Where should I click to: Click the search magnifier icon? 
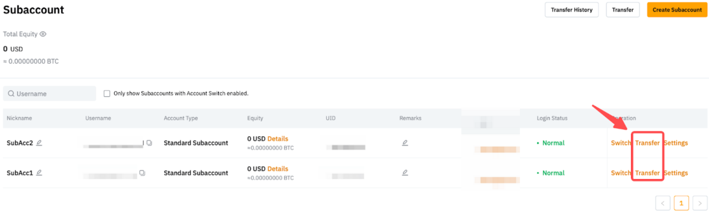point(11,94)
